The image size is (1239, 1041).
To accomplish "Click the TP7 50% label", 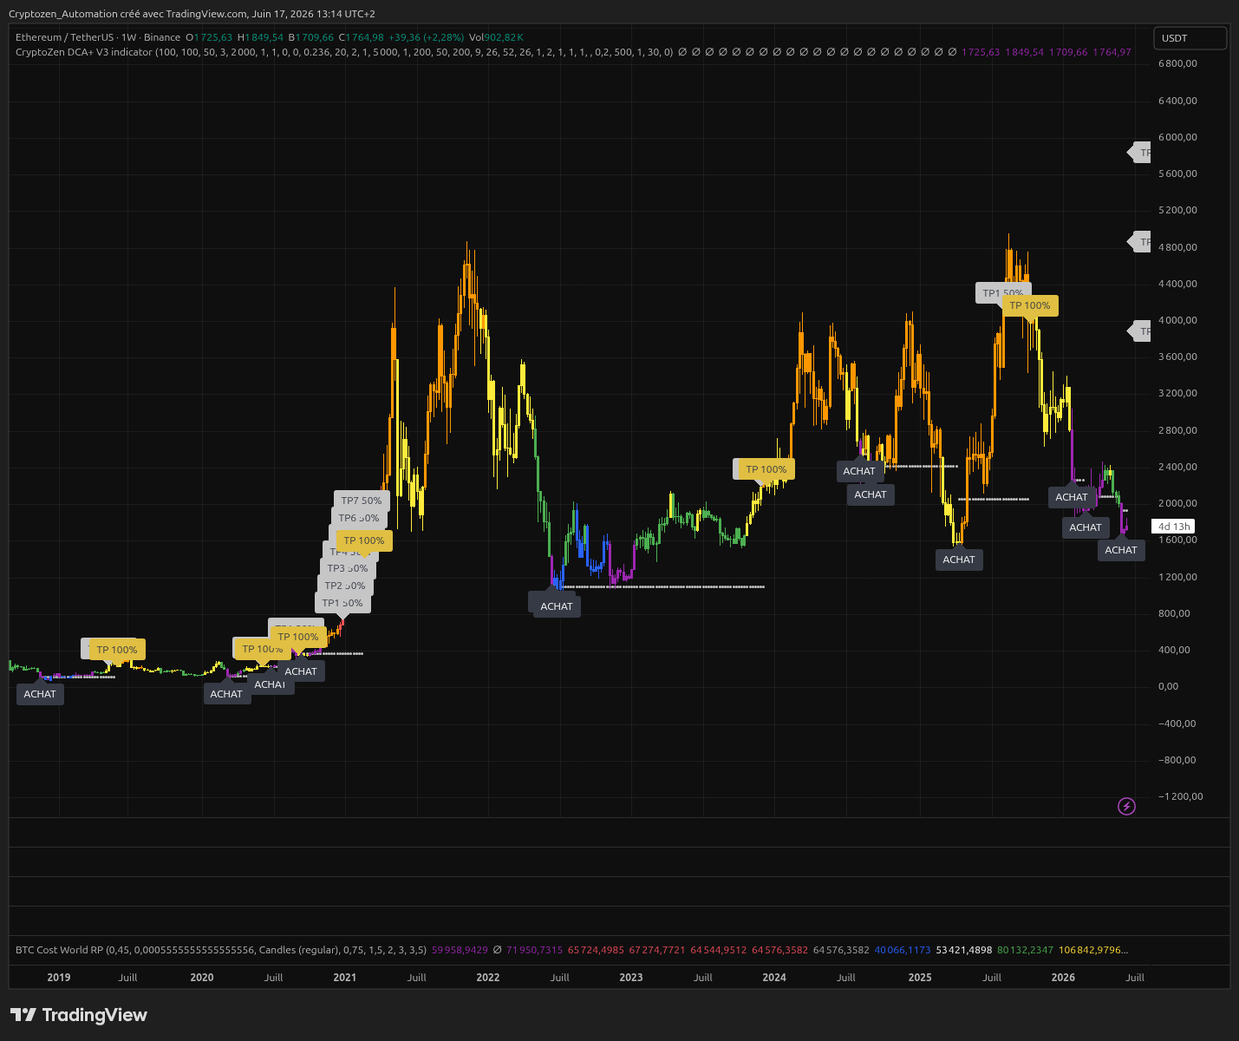I will click(362, 501).
